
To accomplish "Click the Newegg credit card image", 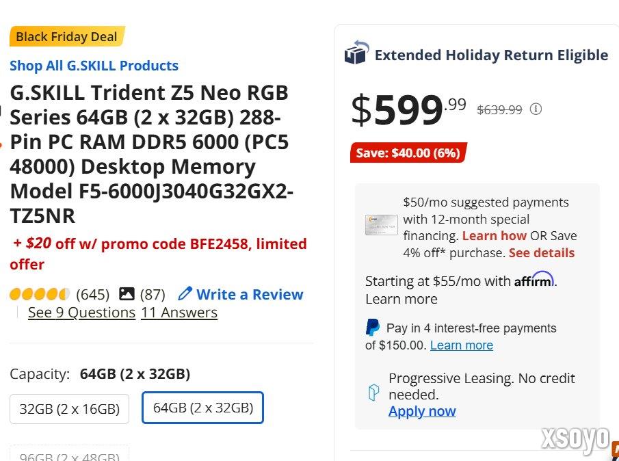I will pyautogui.click(x=381, y=225).
